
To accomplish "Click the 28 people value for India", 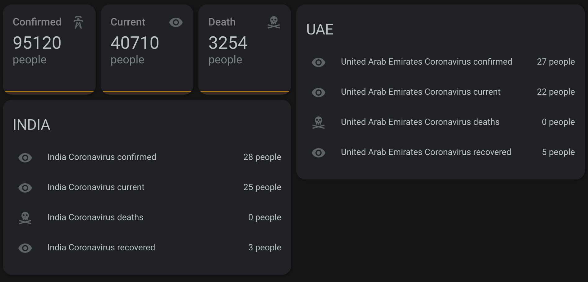I will coord(262,157).
